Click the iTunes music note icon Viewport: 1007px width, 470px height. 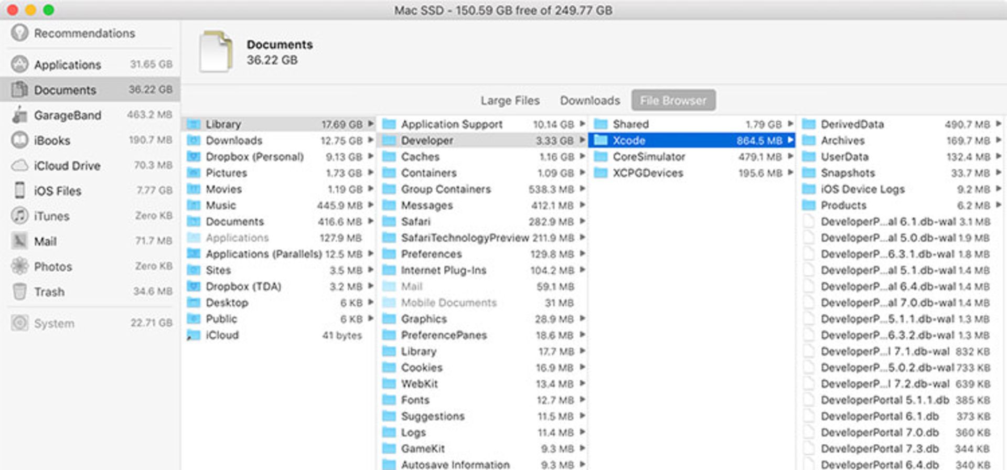click(19, 216)
